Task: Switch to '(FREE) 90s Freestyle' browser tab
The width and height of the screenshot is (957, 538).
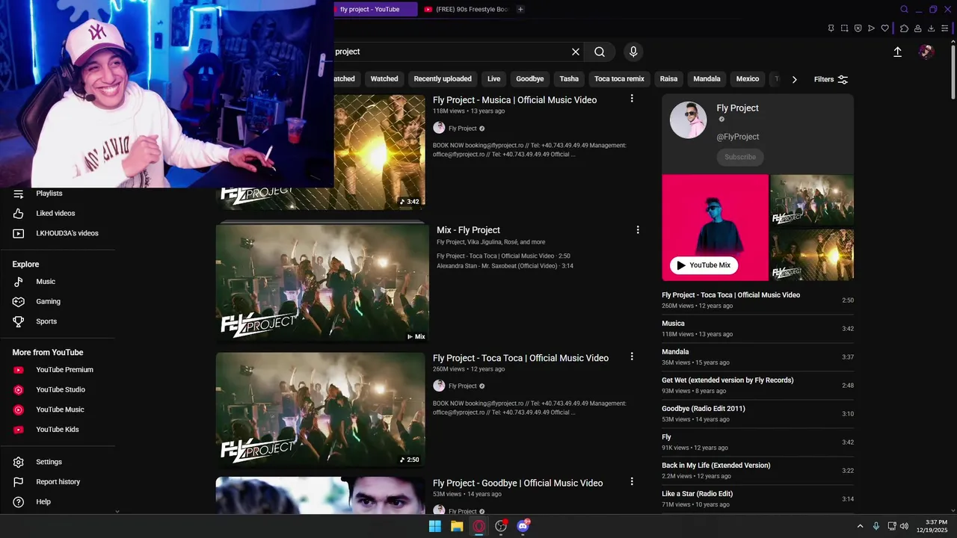Action: pyautogui.click(x=465, y=9)
